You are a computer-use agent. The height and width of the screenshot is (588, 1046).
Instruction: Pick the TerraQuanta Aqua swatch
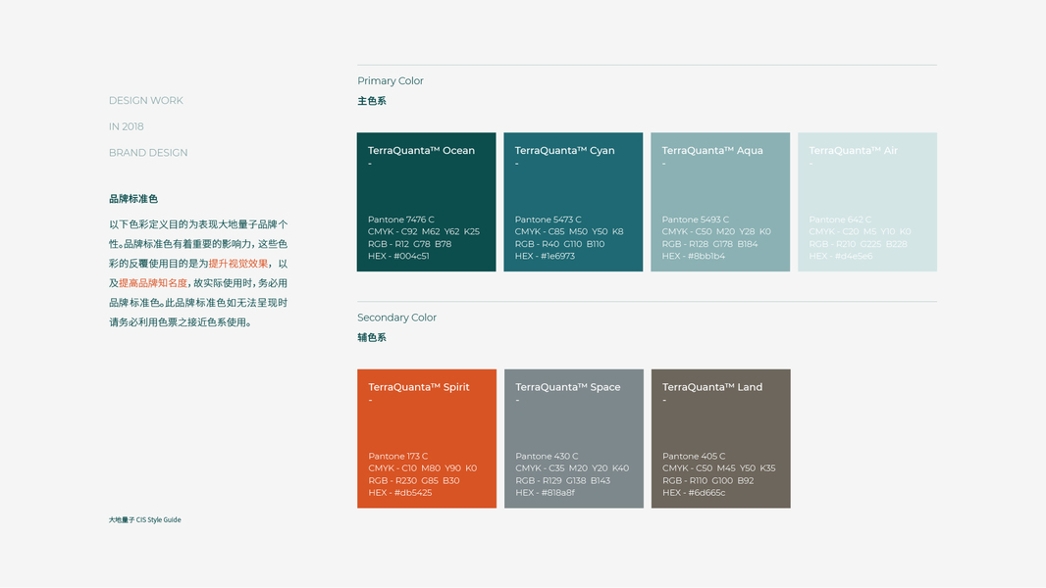(x=720, y=202)
